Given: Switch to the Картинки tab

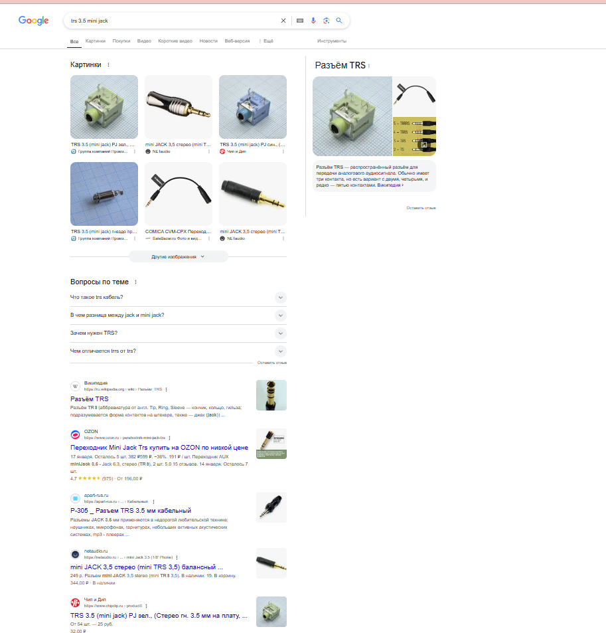Looking at the screenshot, I should pyautogui.click(x=95, y=41).
